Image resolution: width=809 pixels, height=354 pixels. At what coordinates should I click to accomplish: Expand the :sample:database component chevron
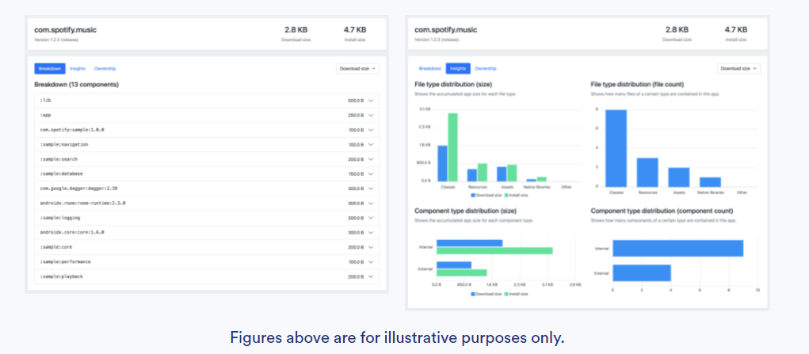[371, 173]
